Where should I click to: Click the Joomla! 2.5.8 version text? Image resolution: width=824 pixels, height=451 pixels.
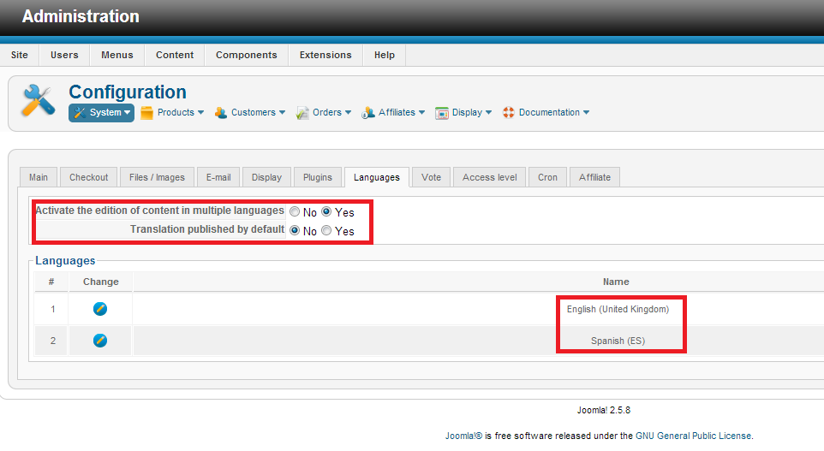pyautogui.click(x=603, y=410)
